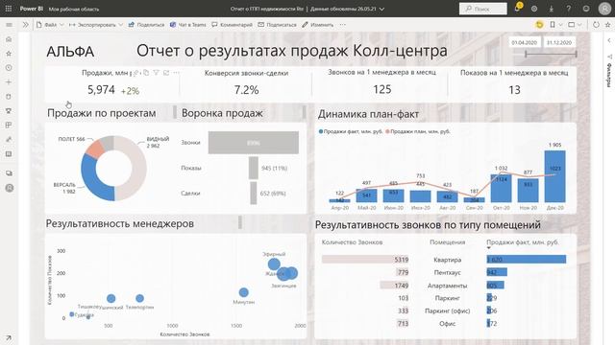The image size is (615, 345).
Task: Click the date range slider left handle
Action: point(526,55)
